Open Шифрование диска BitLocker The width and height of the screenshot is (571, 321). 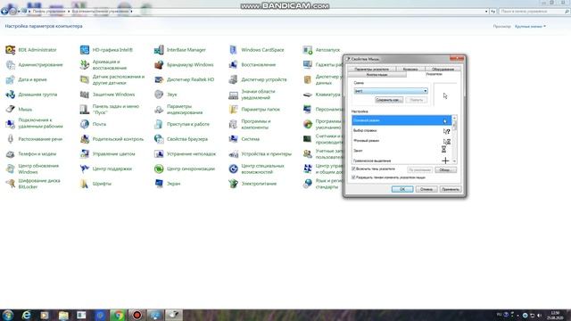click(x=33, y=184)
